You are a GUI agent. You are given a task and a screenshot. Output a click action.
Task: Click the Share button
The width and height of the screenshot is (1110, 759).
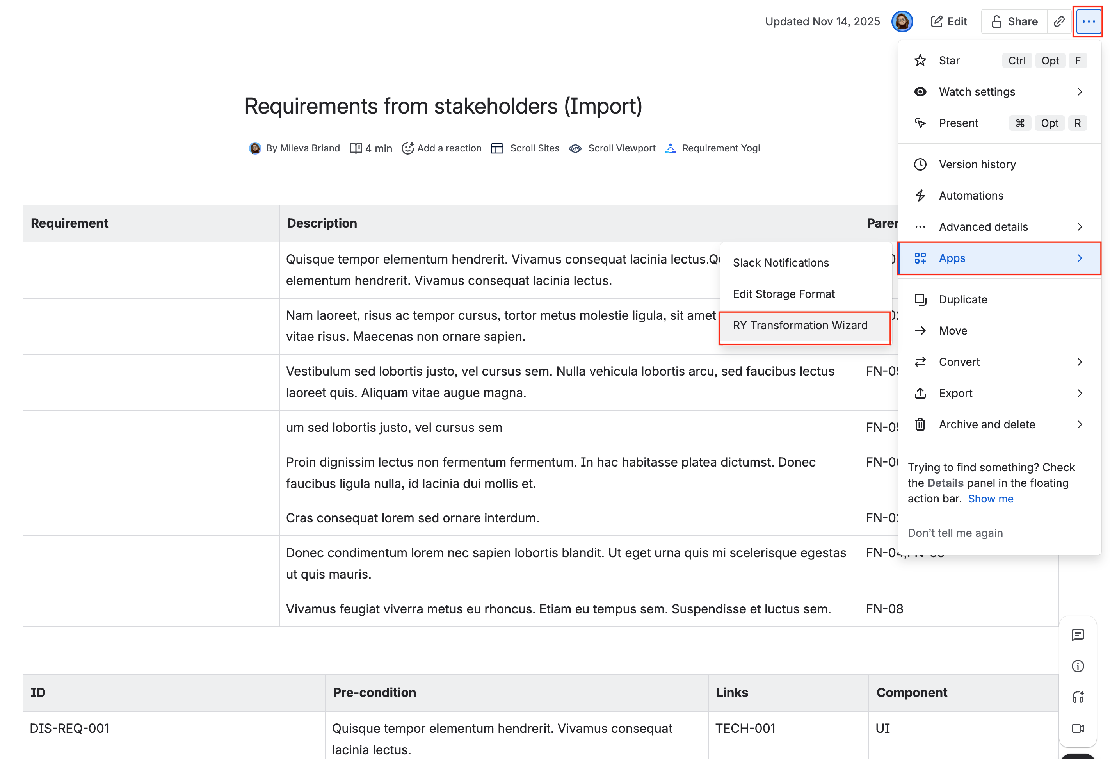tap(1014, 21)
